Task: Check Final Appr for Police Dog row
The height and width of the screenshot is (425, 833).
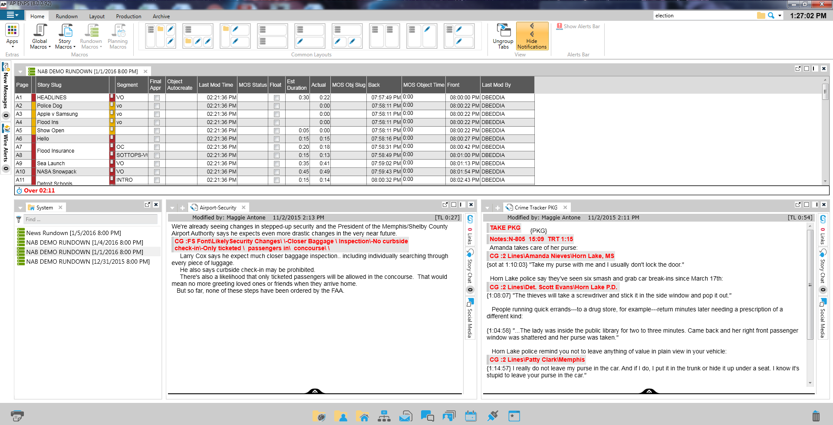Action: click(x=157, y=106)
